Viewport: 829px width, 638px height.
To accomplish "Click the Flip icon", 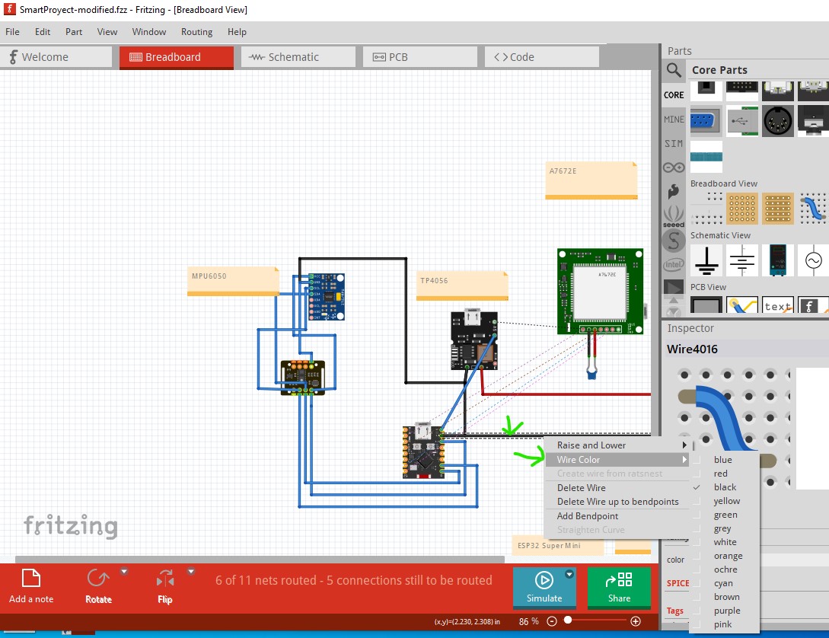I will 165,579.
